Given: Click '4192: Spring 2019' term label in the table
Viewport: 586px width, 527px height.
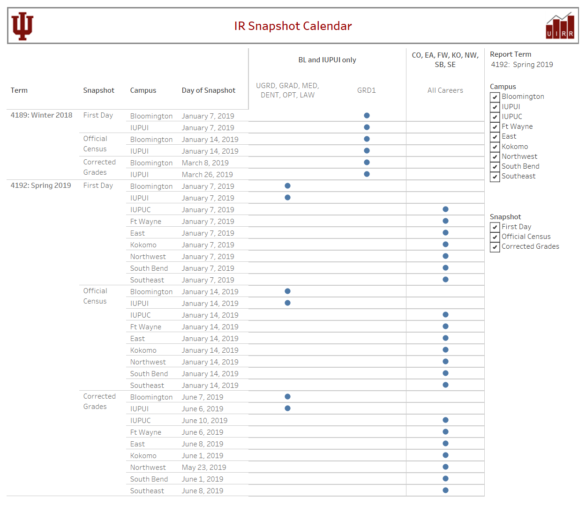Looking at the screenshot, I should (41, 186).
